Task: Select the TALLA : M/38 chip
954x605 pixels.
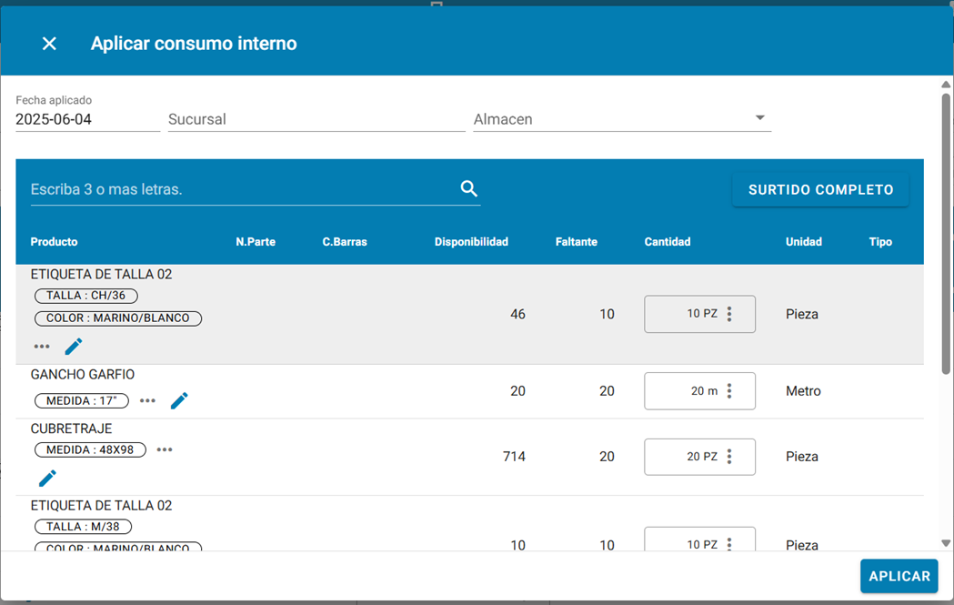Action: (83, 527)
